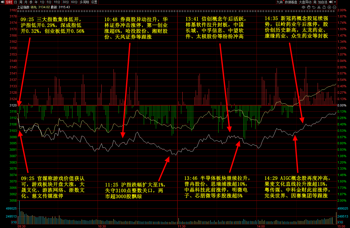
Task: Open the dropdown arrow at top-right corner
Action: pyautogui.click(x=335, y=2)
